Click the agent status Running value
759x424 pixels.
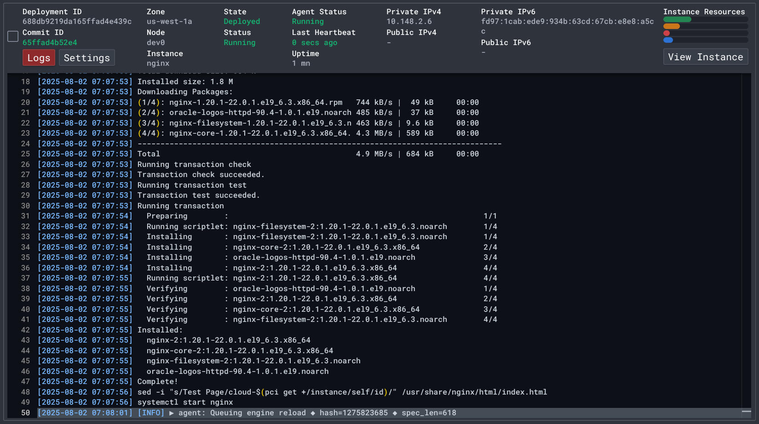coord(308,22)
